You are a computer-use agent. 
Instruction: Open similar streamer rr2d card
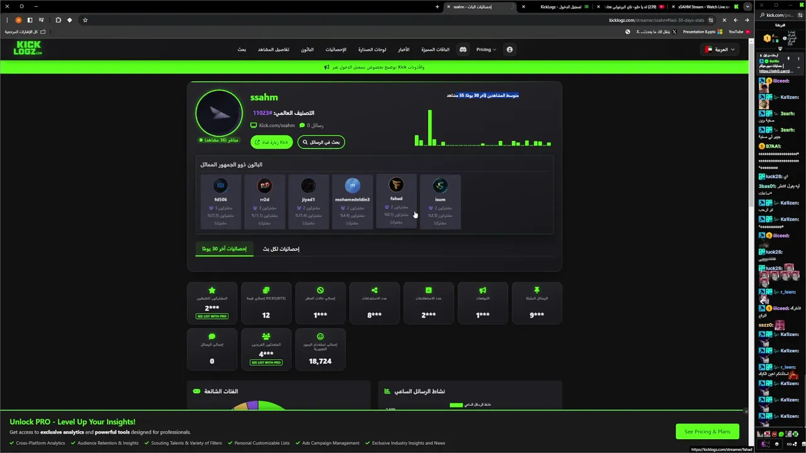tap(264, 201)
